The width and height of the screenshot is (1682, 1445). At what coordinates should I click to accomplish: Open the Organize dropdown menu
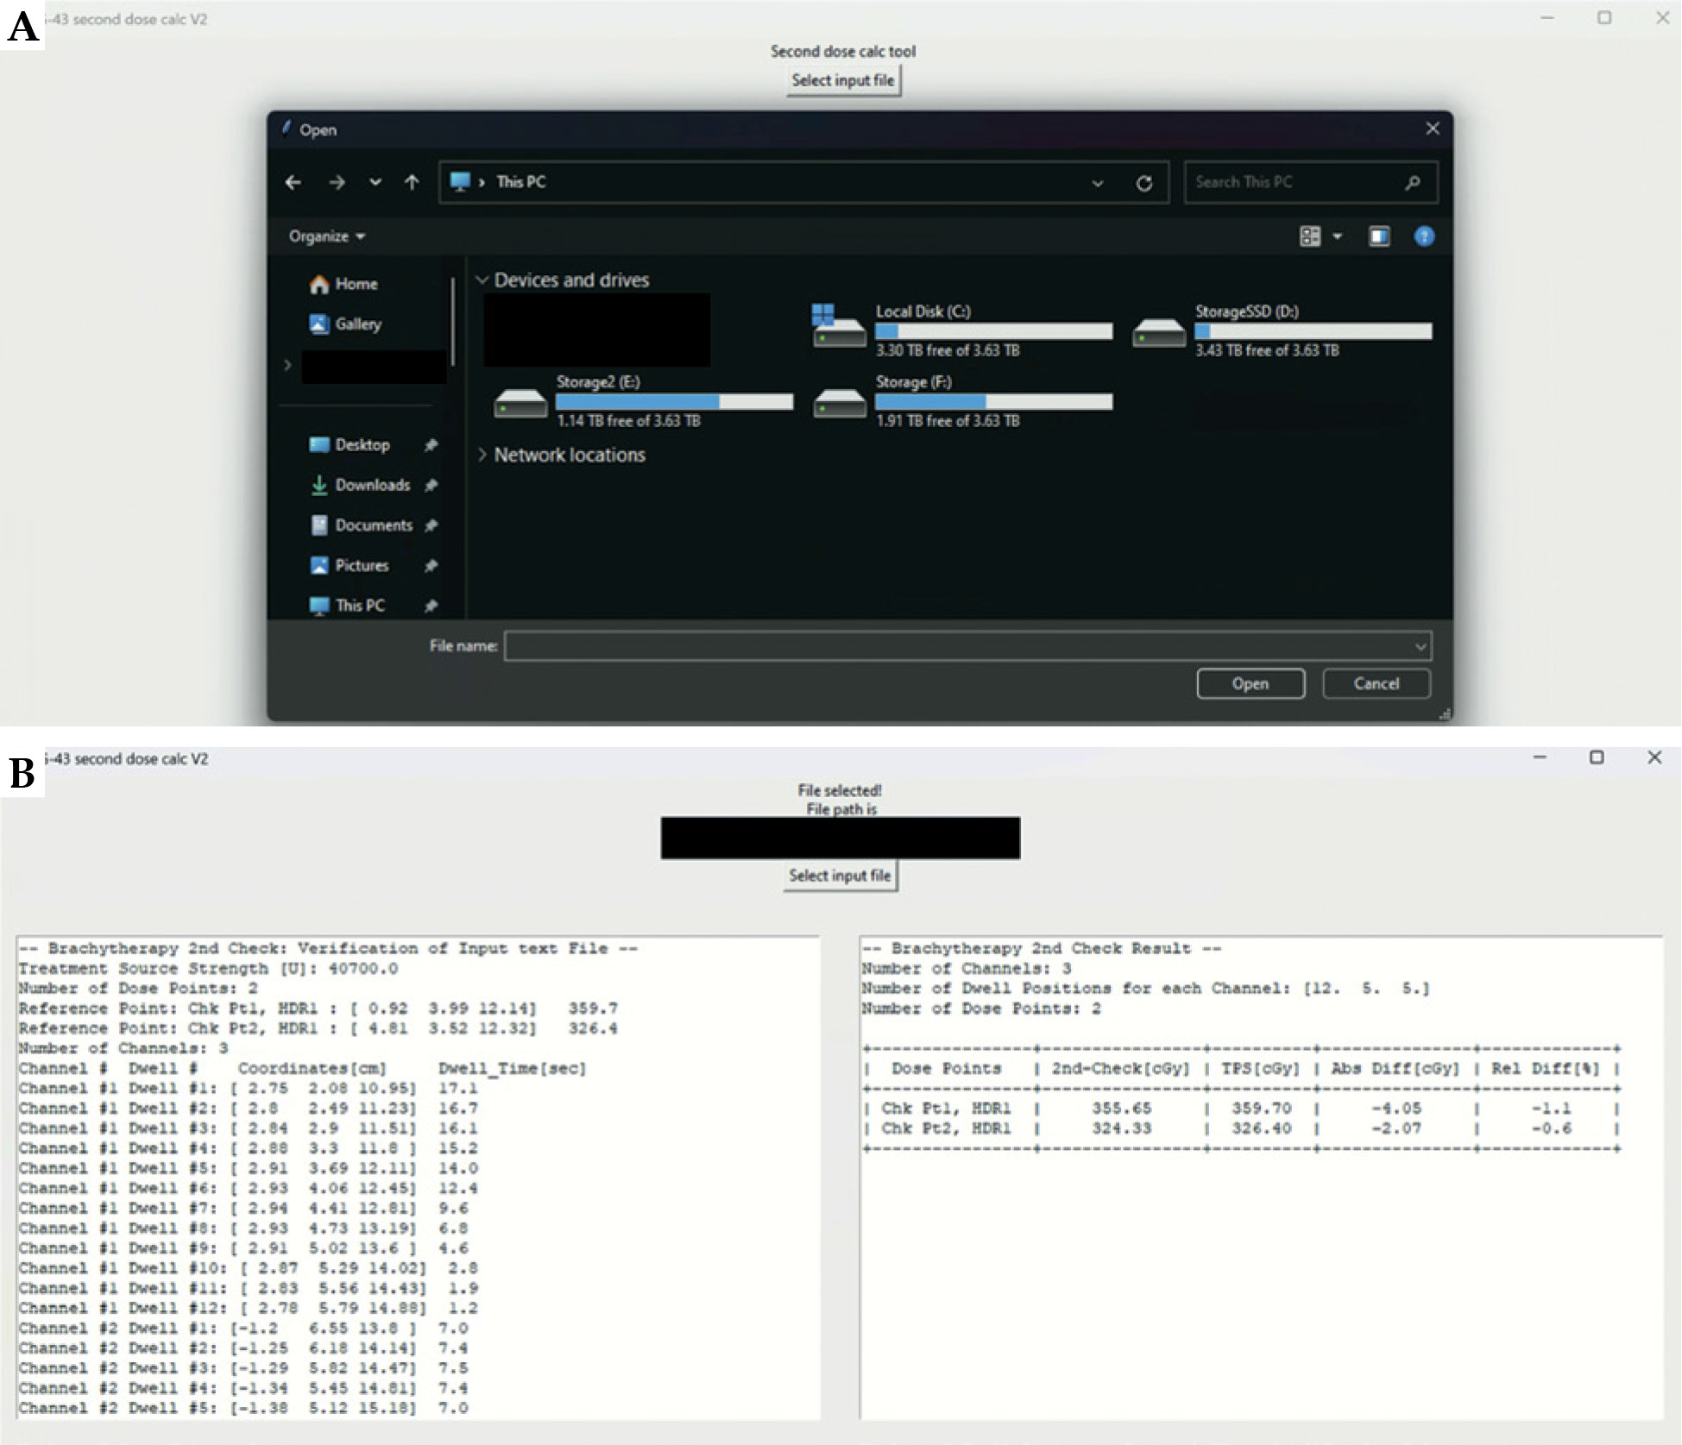pyautogui.click(x=327, y=236)
